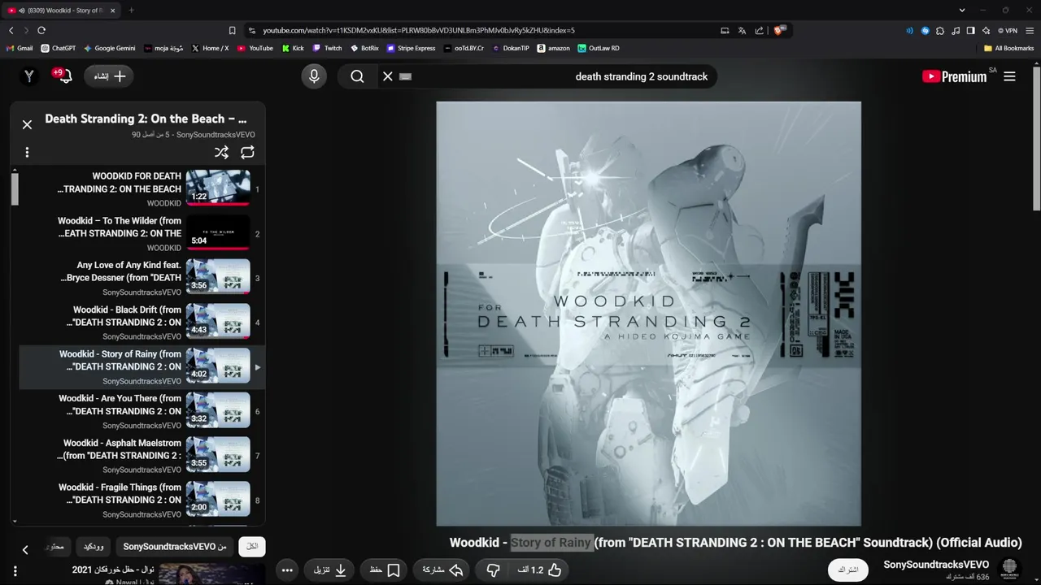Open install/cast icon in address bar

click(x=725, y=30)
